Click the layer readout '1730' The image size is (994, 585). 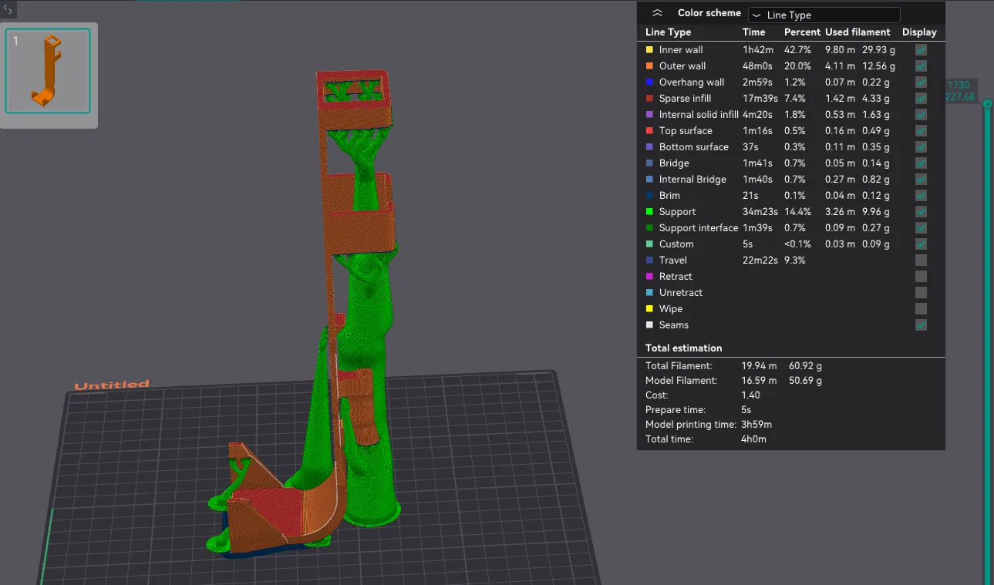(x=959, y=86)
